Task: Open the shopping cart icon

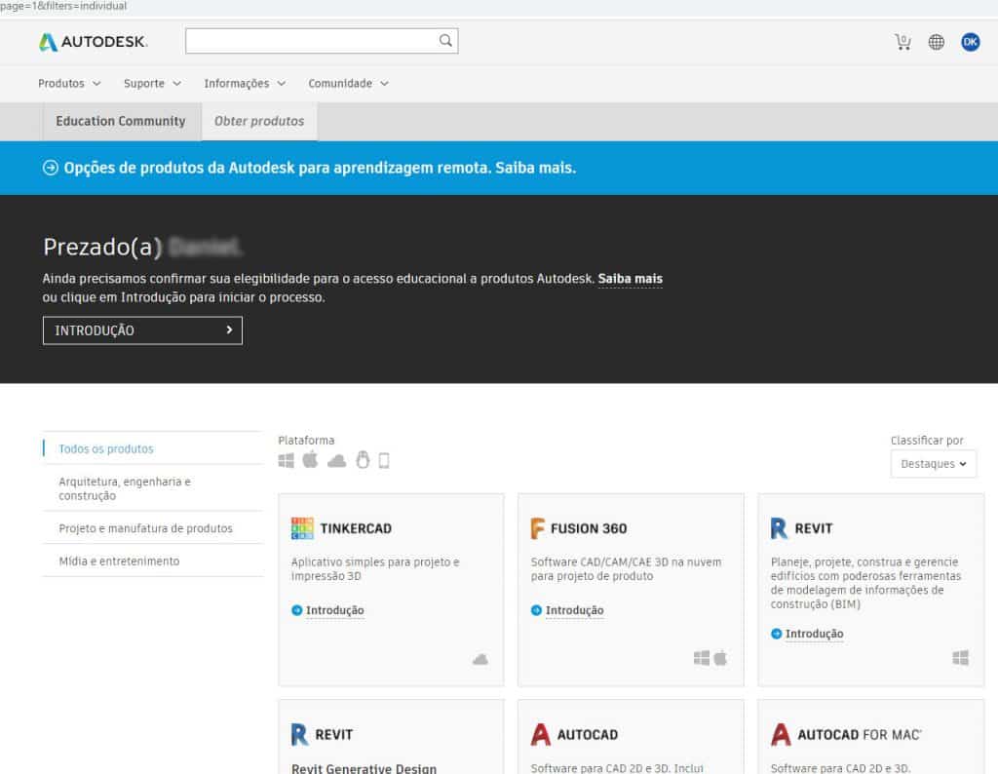Action: [902, 42]
